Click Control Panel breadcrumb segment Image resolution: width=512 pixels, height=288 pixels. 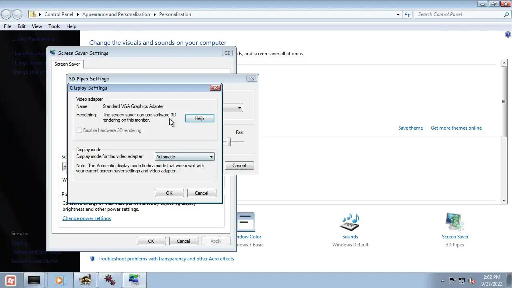[x=59, y=14]
